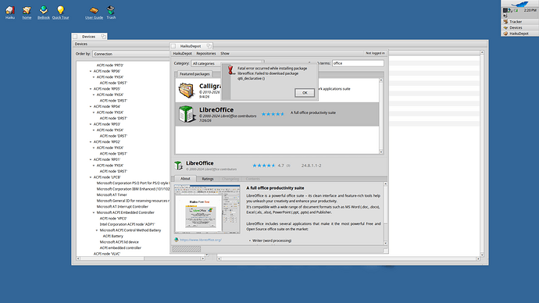Select 'Microsoft AT Timer' in Devices tree
539x303 pixels.
[x=112, y=194]
